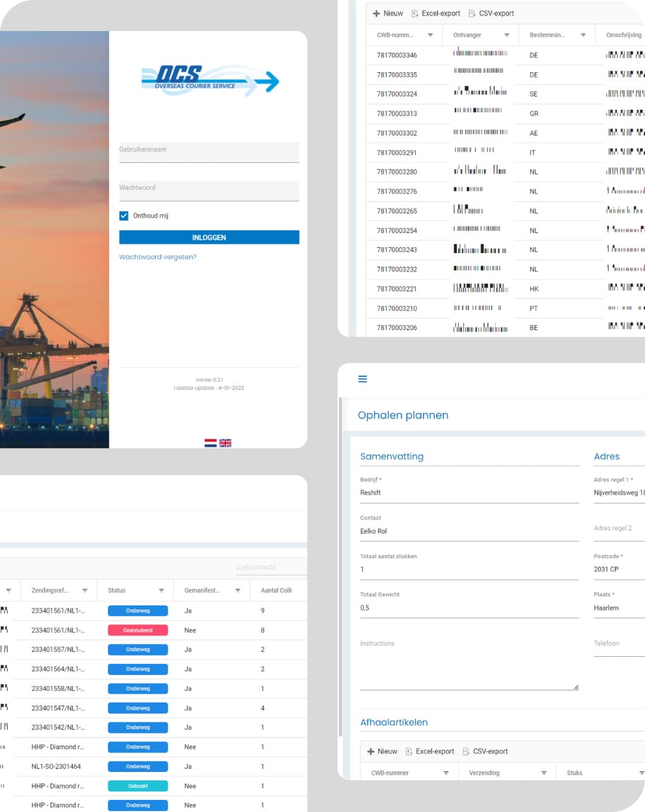Viewport: 645px width, 812px height.
Task: Click CSV-export in the top table toolbar
Action: coord(491,14)
